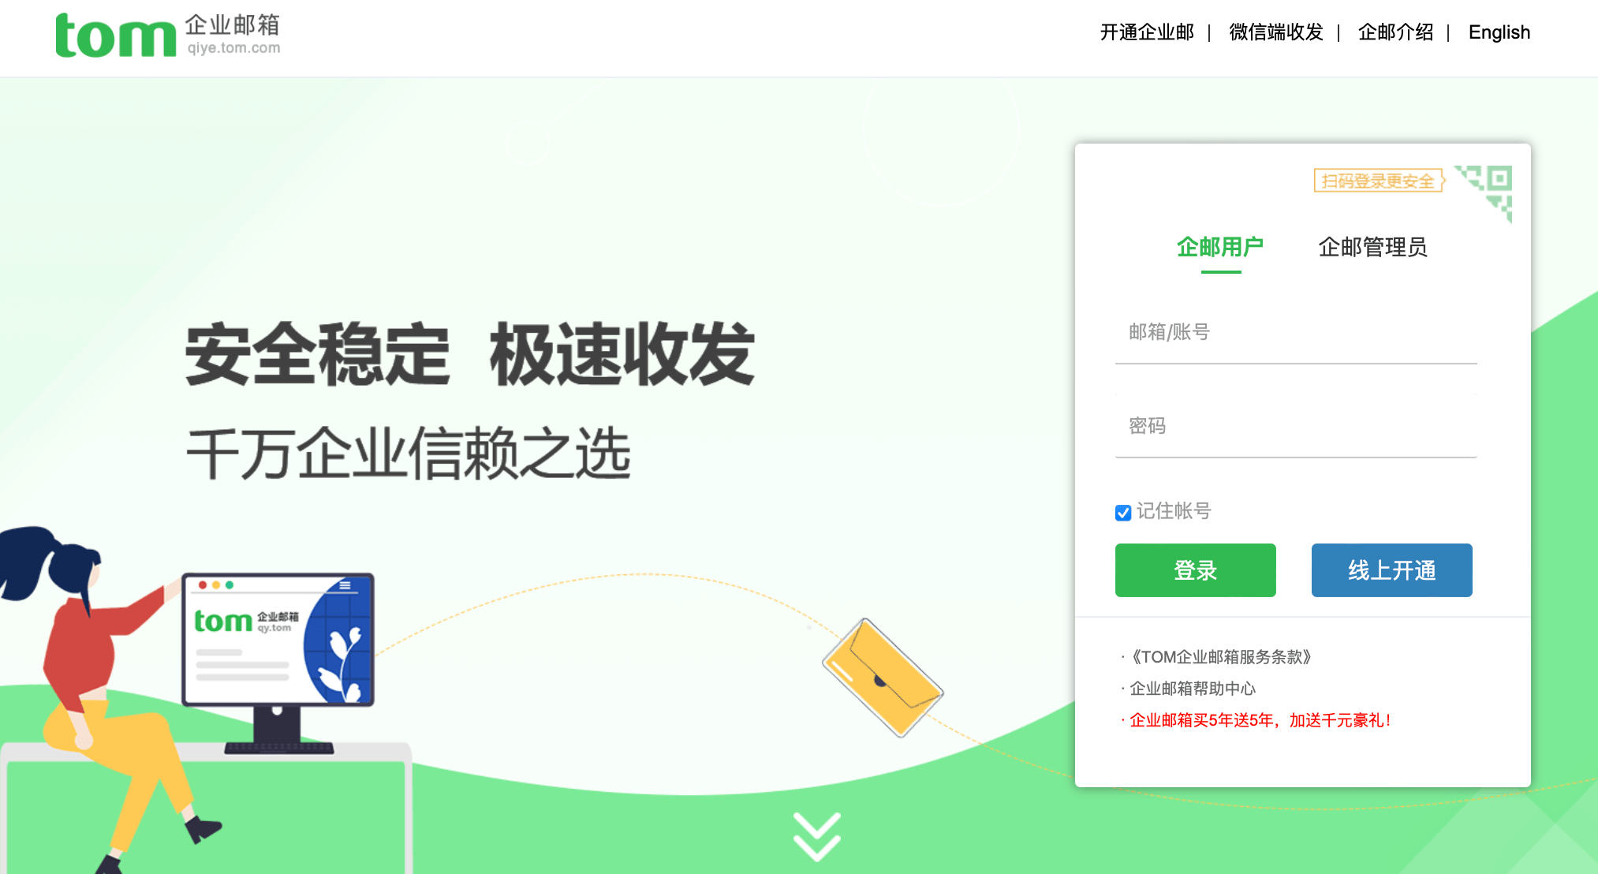Focus the 密码 password field
Image resolution: width=1598 pixels, height=874 pixels.
point(1296,426)
